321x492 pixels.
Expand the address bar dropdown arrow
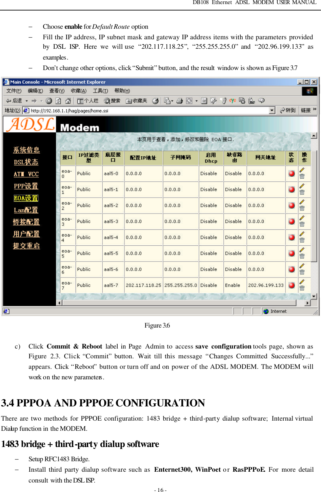tap(272, 110)
